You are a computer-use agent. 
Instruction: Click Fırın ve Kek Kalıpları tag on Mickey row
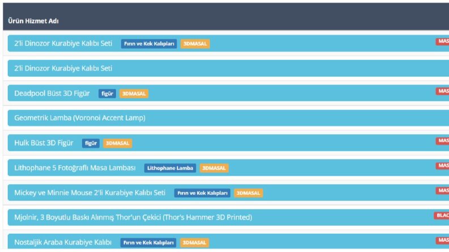pyautogui.click(x=202, y=193)
